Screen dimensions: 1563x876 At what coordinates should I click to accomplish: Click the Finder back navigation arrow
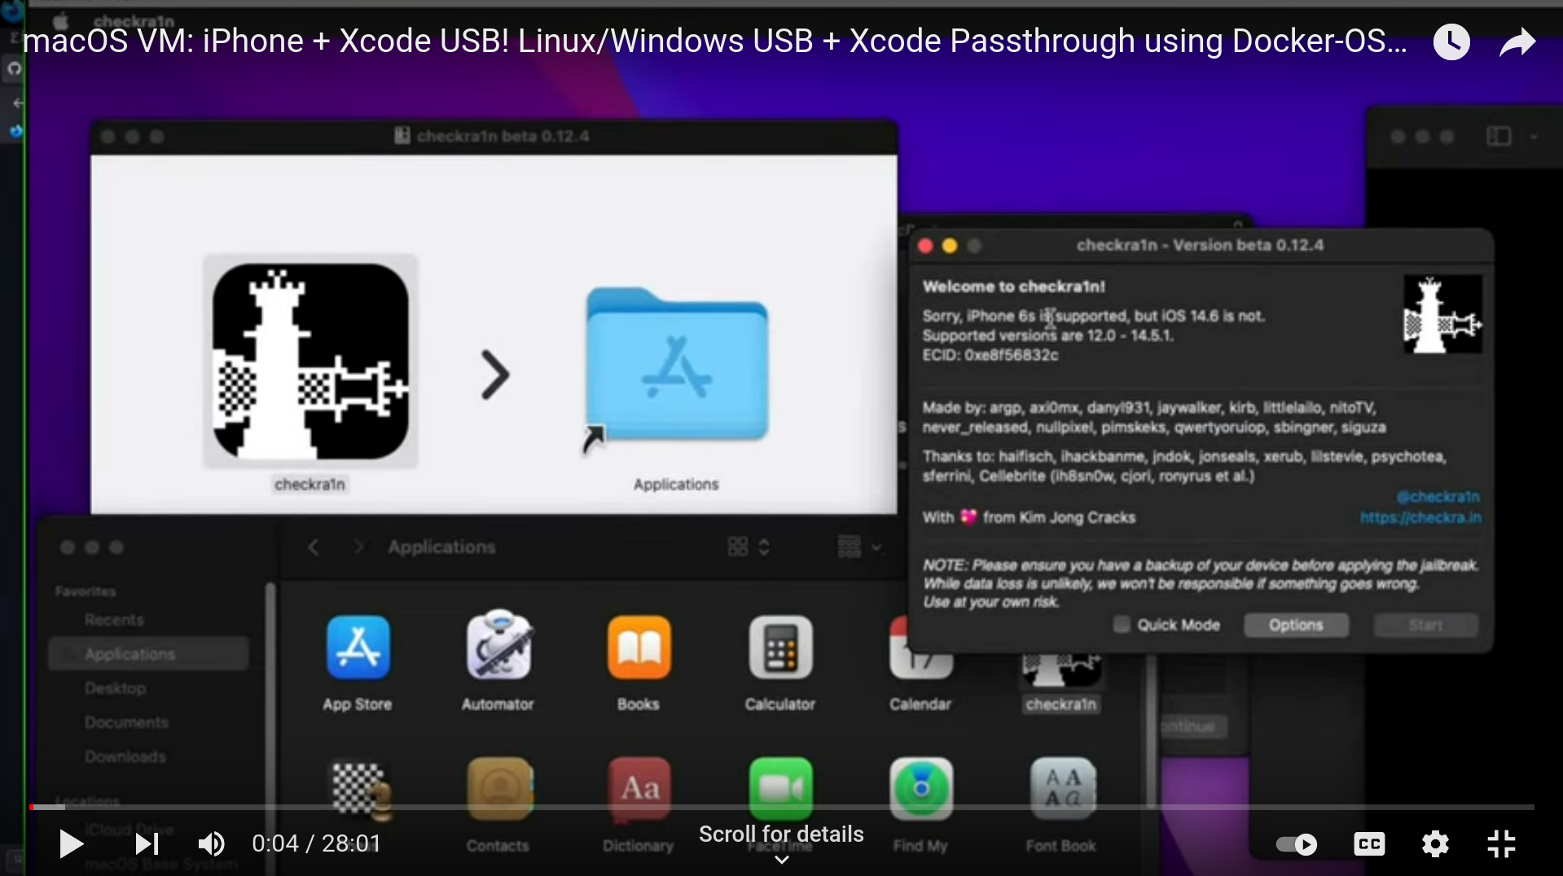(314, 547)
